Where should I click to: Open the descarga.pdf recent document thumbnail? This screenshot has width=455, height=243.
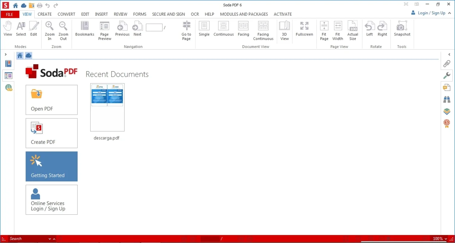tap(107, 107)
